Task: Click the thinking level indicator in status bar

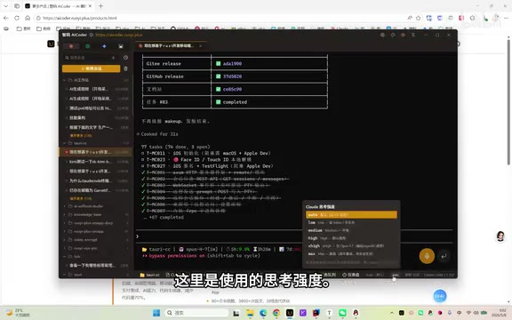Action: [x=395, y=275]
